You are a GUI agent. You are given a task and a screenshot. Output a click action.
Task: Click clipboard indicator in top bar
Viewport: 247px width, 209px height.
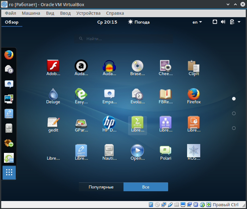click(x=232, y=22)
